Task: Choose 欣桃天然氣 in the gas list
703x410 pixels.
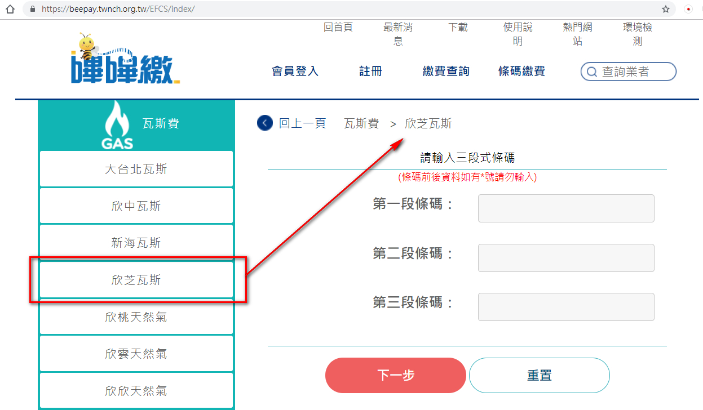Action: (136, 317)
